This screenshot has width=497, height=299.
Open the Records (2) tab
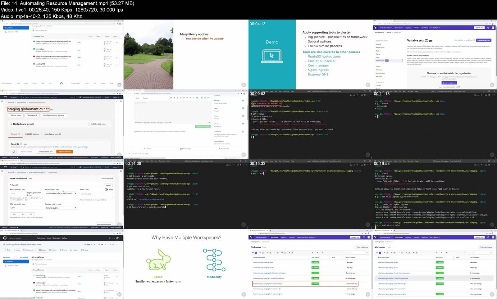pos(15,134)
